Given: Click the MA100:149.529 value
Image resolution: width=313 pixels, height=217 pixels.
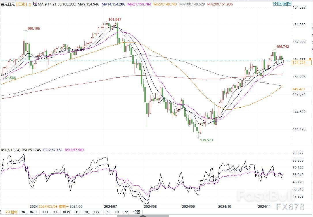Looking at the screenshot, I should pyautogui.click(x=192, y=4).
